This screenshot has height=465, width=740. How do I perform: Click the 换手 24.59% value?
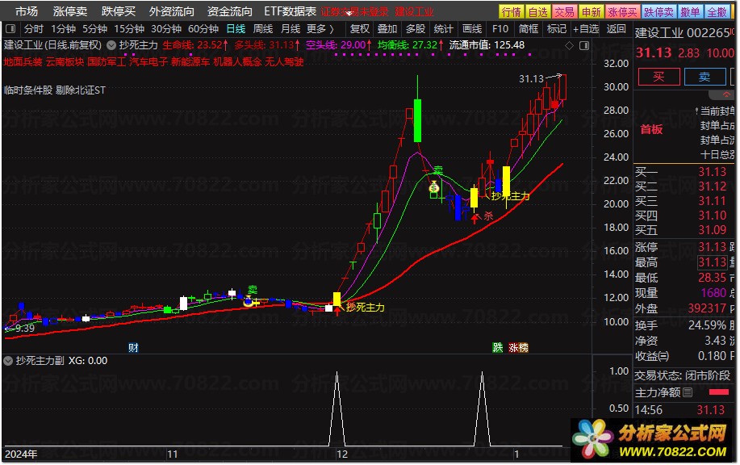pyautogui.click(x=707, y=325)
